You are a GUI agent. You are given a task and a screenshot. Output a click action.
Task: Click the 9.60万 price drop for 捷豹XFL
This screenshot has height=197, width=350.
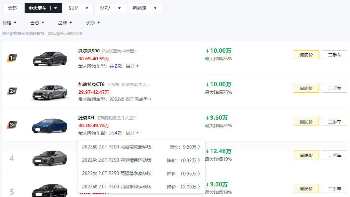(x=216, y=118)
